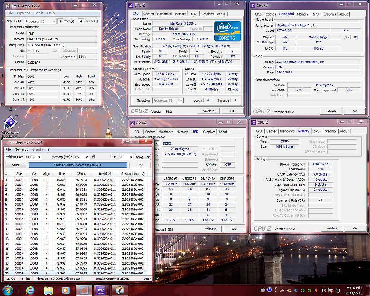The height and width of the screenshot is (296, 370).
Task: Click the keyboard icon in system tray
Action: pos(263,290)
